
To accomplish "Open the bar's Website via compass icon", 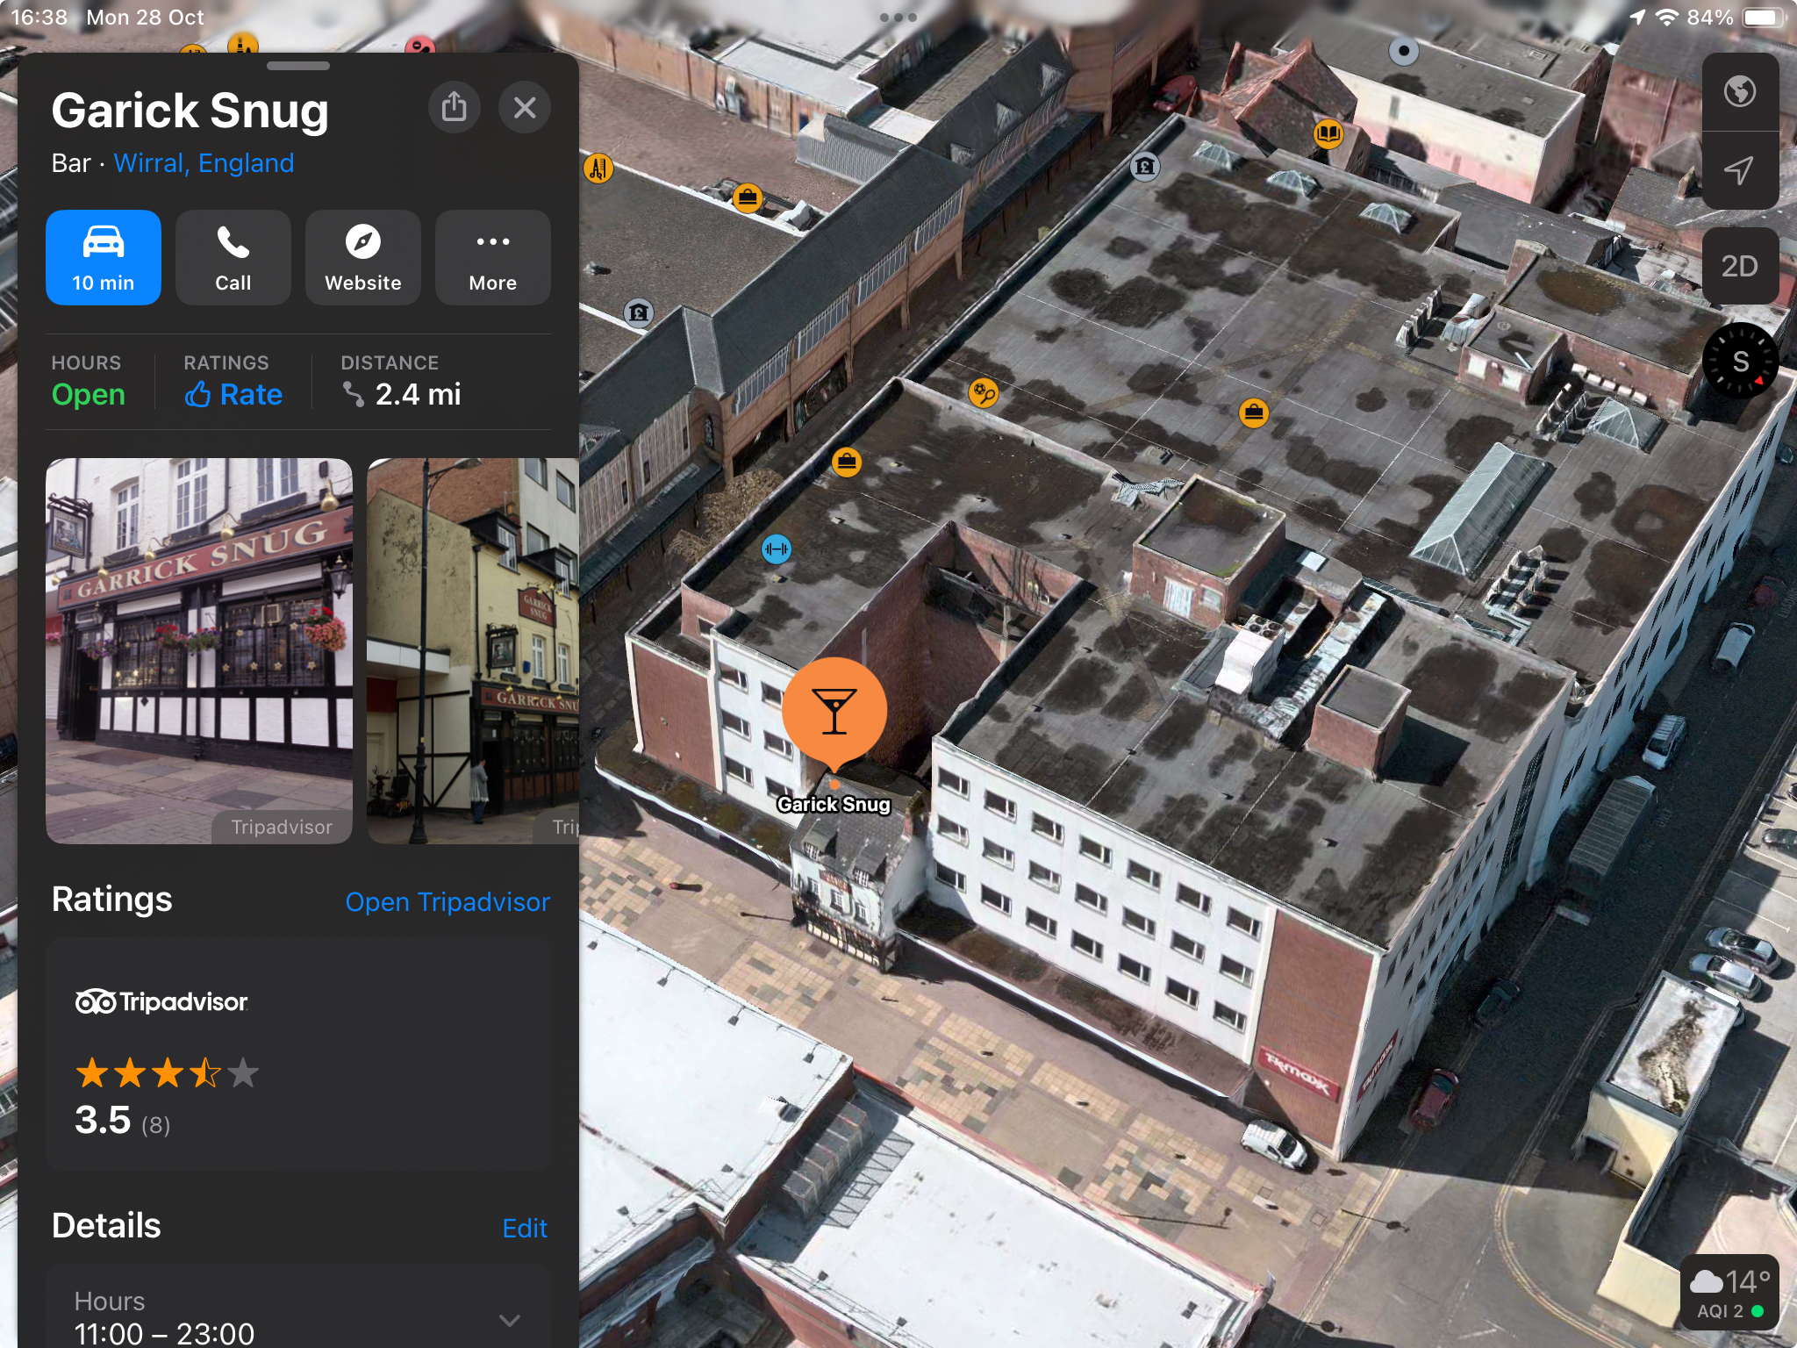I will click(362, 258).
